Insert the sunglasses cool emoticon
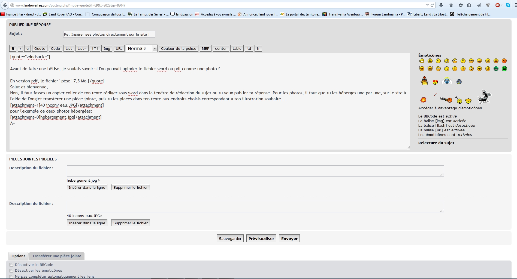The height and width of the screenshot is (279, 517). point(471,61)
